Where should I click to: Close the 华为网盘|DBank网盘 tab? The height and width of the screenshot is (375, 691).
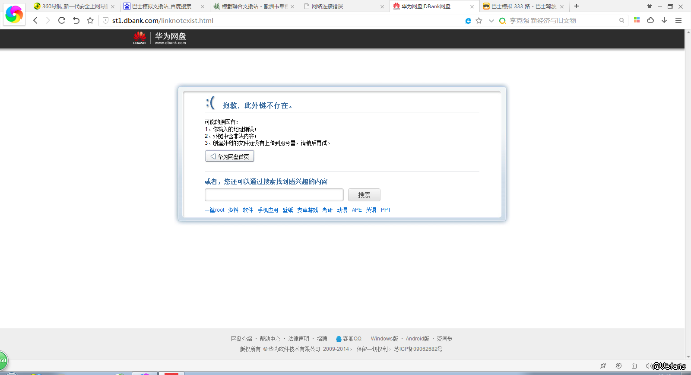[472, 6]
